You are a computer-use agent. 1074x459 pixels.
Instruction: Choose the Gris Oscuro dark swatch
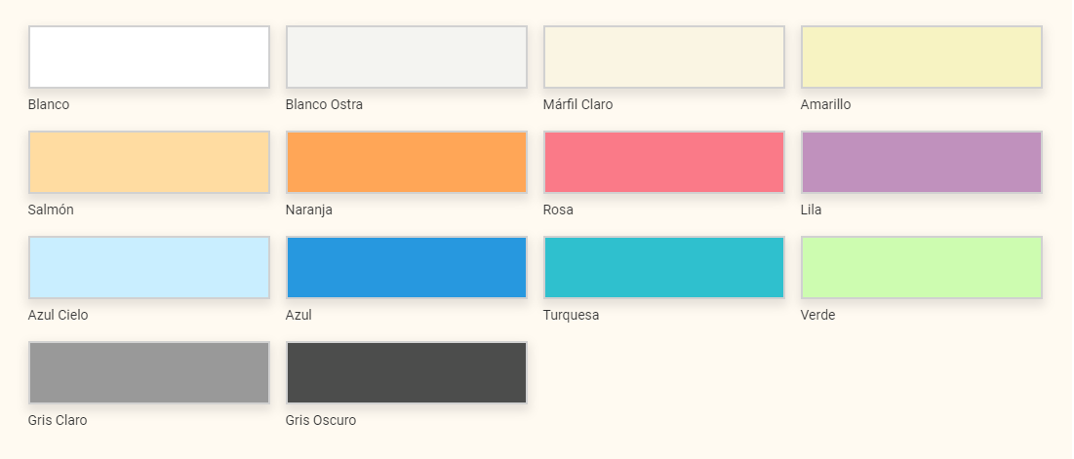click(x=406, y=373)
